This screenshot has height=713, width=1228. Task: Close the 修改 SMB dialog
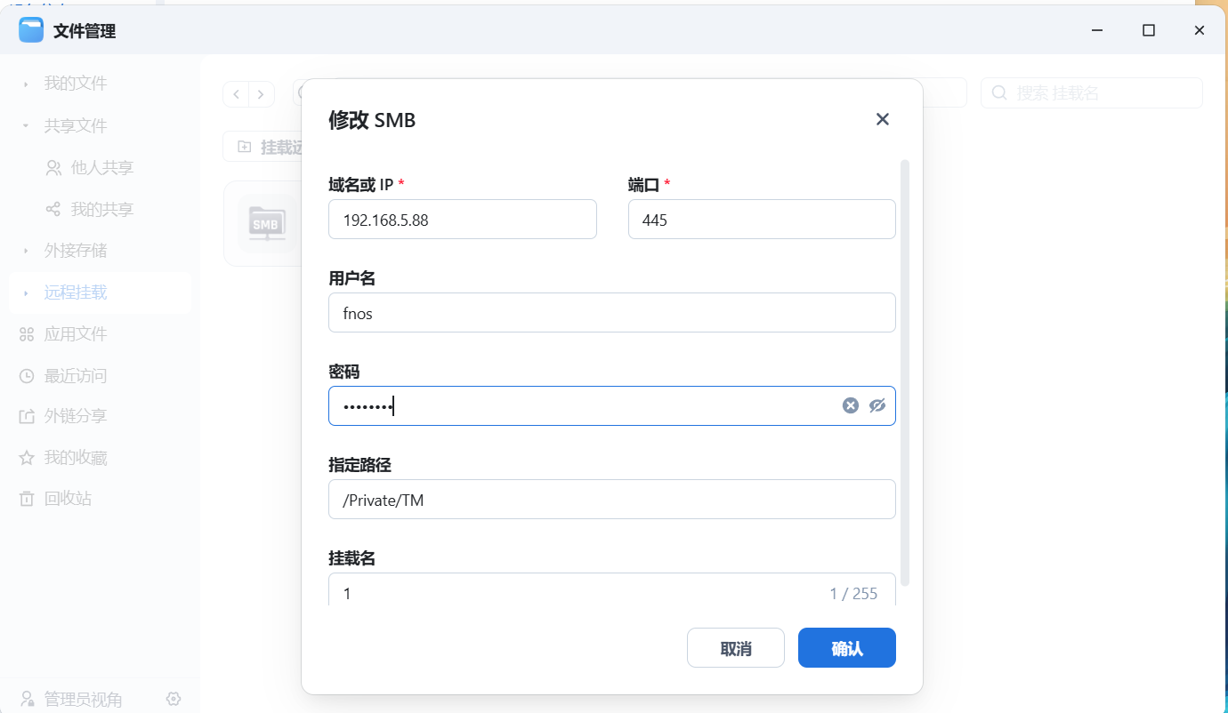[x=882, y=119]
